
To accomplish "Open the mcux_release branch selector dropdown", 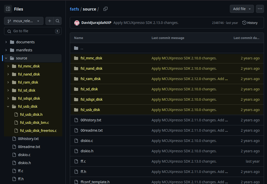I will point(24,21).
